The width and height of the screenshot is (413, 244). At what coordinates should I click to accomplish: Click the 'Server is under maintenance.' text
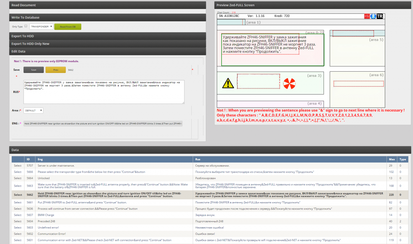click(x=56, y=166)
